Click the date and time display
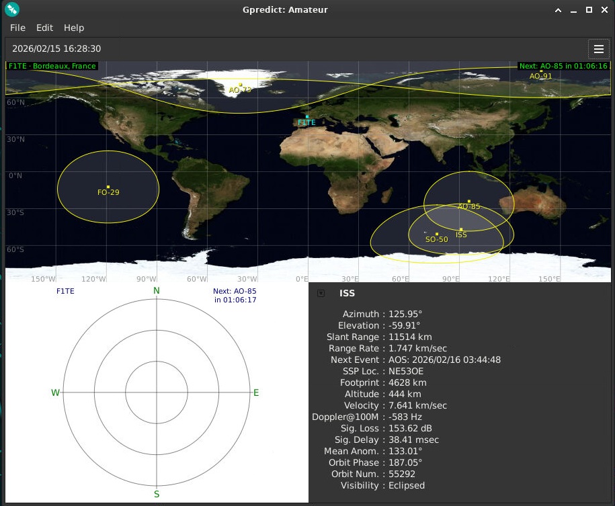Viewport: 615px width, 506px height. (56, 49)
